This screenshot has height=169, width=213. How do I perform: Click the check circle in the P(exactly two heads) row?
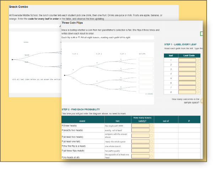pos(151,130)
